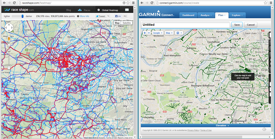Click the Garmin Connect logo

pyautogui.click(x=157, y=14)
